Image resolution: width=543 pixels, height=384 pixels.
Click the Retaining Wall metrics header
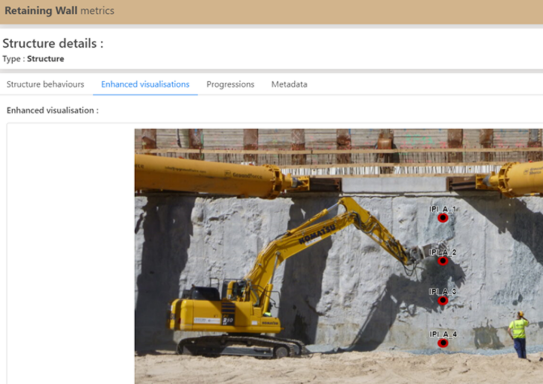point(59,10)
